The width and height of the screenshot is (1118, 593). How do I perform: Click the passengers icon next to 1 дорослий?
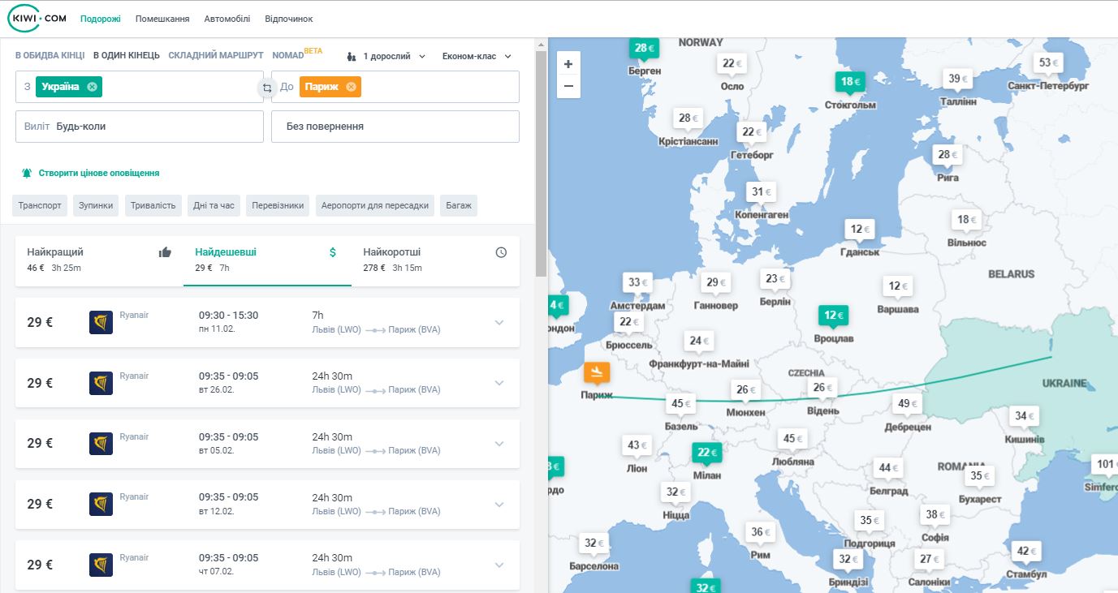pos(352,57)
